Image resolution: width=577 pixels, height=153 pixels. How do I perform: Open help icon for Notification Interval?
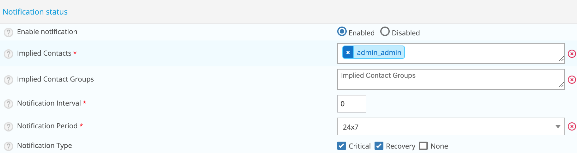9,104
